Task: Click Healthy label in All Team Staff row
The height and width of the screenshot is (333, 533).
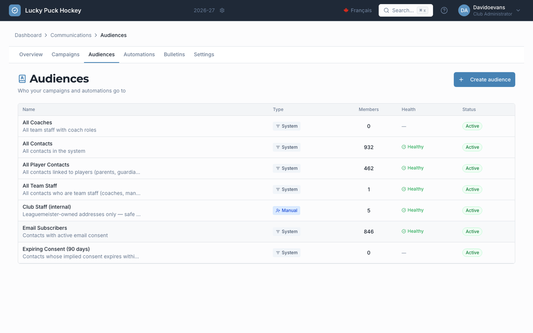Action: [416, 189]
